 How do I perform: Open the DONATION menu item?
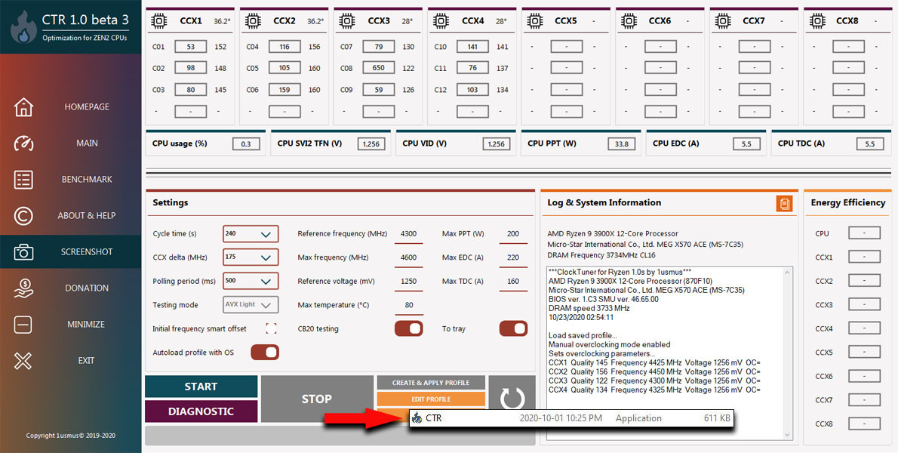pos(87,288)
